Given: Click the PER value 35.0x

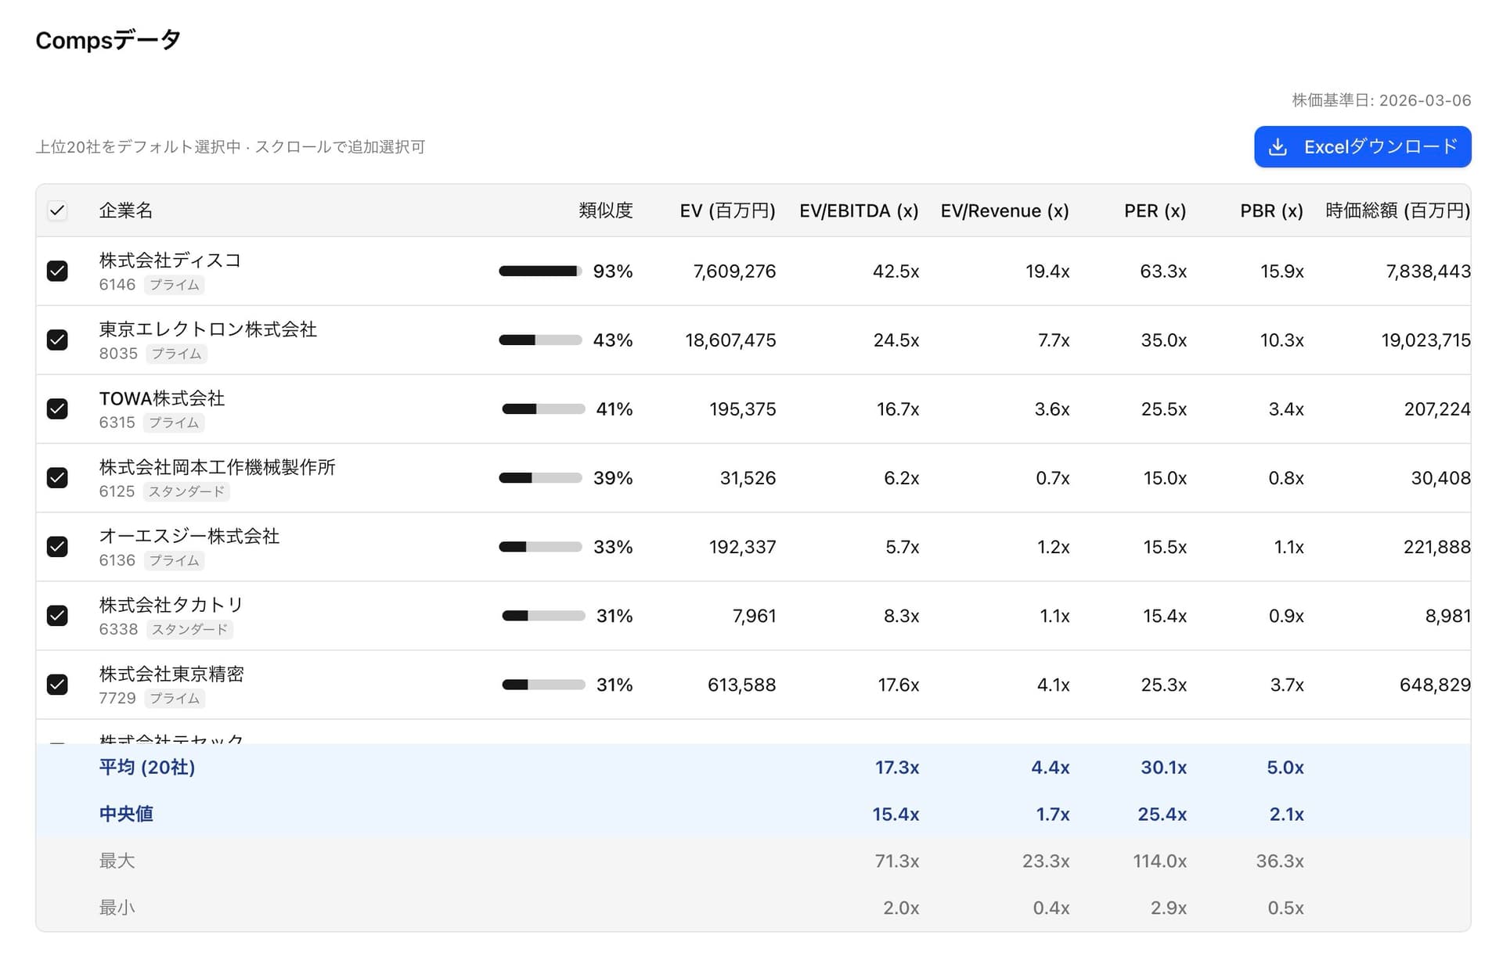Looking at the screenshot, I should [1163, 340].
